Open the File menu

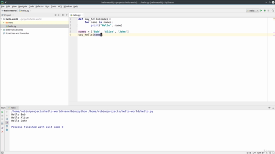click(3, 6)
